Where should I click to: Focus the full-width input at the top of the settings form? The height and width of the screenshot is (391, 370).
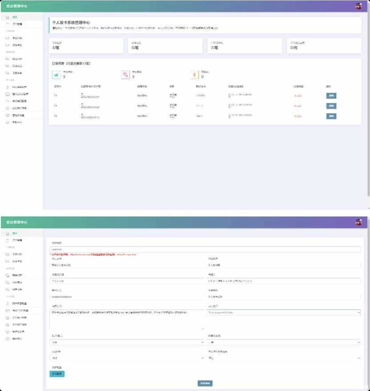[205, 249]
